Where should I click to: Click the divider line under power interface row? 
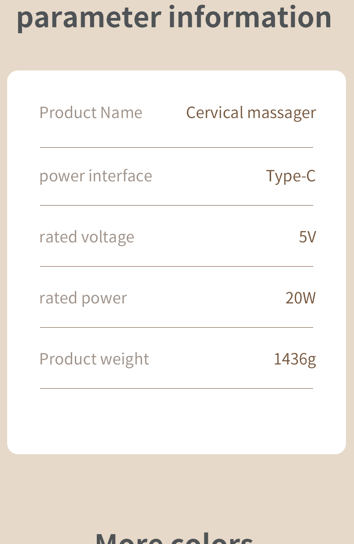tap(177, 205)
